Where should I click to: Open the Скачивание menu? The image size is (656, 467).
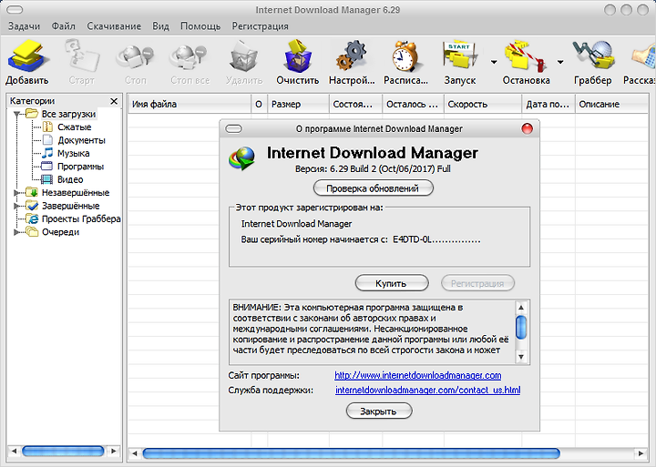point(114,25)
